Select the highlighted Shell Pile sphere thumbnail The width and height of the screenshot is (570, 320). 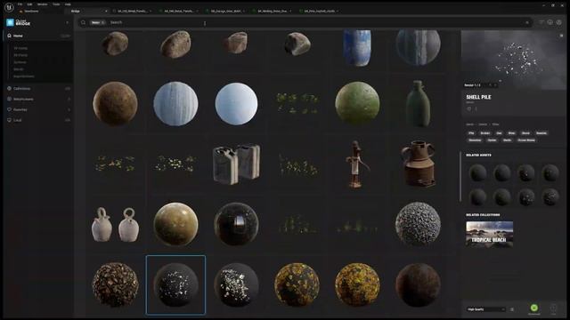[175, 284]
